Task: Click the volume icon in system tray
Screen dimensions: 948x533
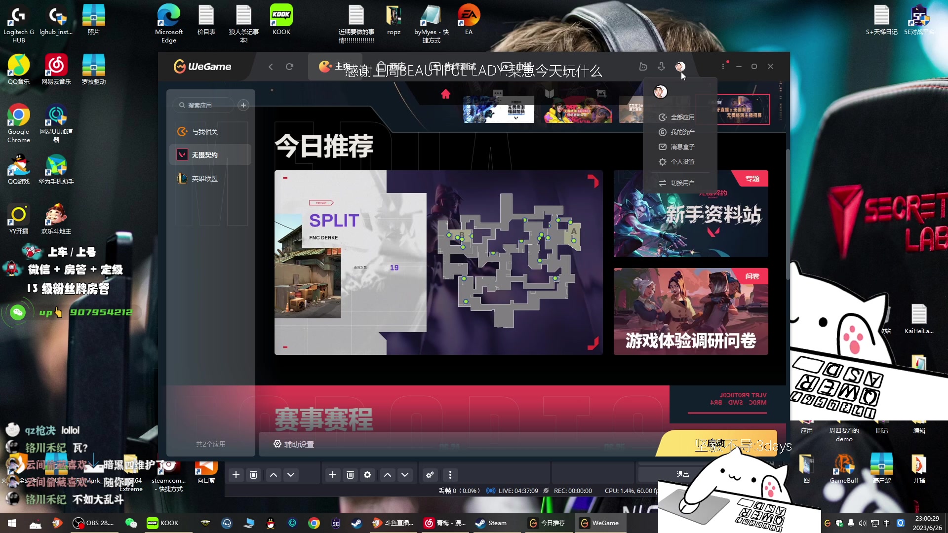Action: (x=862, y=523)
